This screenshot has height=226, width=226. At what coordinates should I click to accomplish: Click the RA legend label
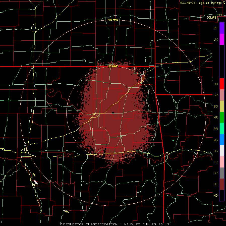tap(215, 129)
